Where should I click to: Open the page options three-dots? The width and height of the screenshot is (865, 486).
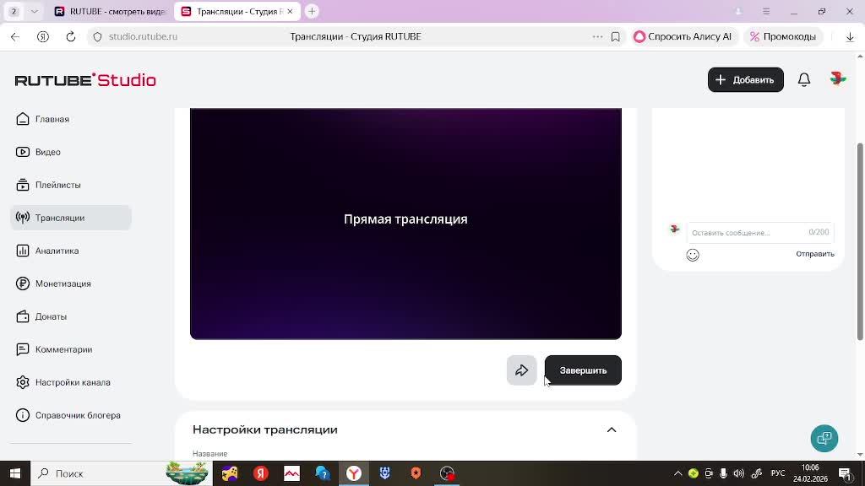pyautogui.click(x=597, y=36)
